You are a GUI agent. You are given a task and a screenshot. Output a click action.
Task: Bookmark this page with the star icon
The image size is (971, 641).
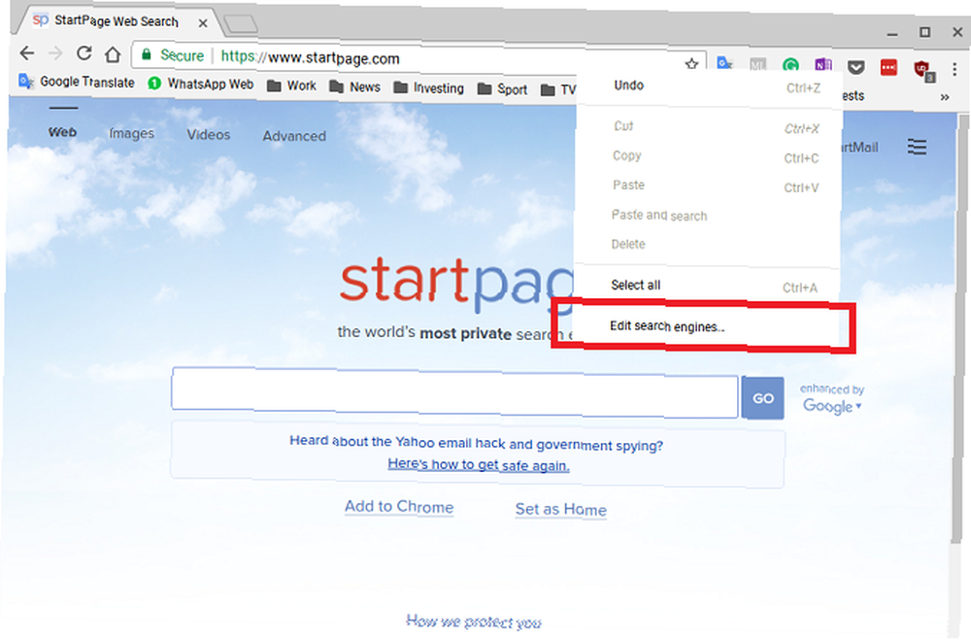[x=691, y=64]
